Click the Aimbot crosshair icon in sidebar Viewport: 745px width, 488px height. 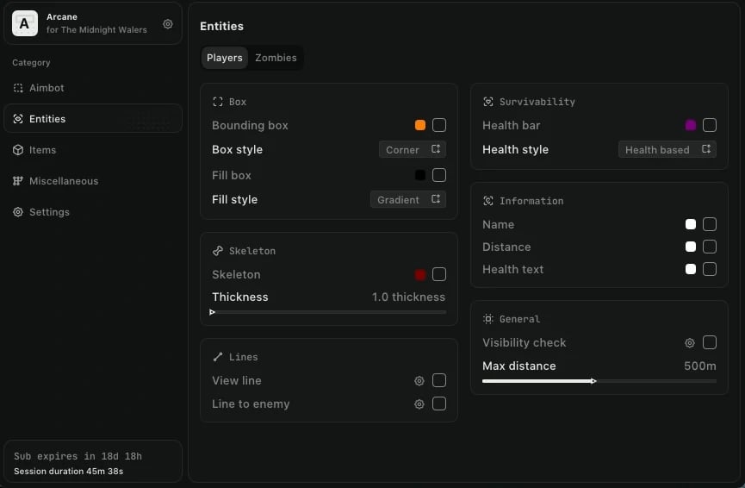[x=18, y=88]
